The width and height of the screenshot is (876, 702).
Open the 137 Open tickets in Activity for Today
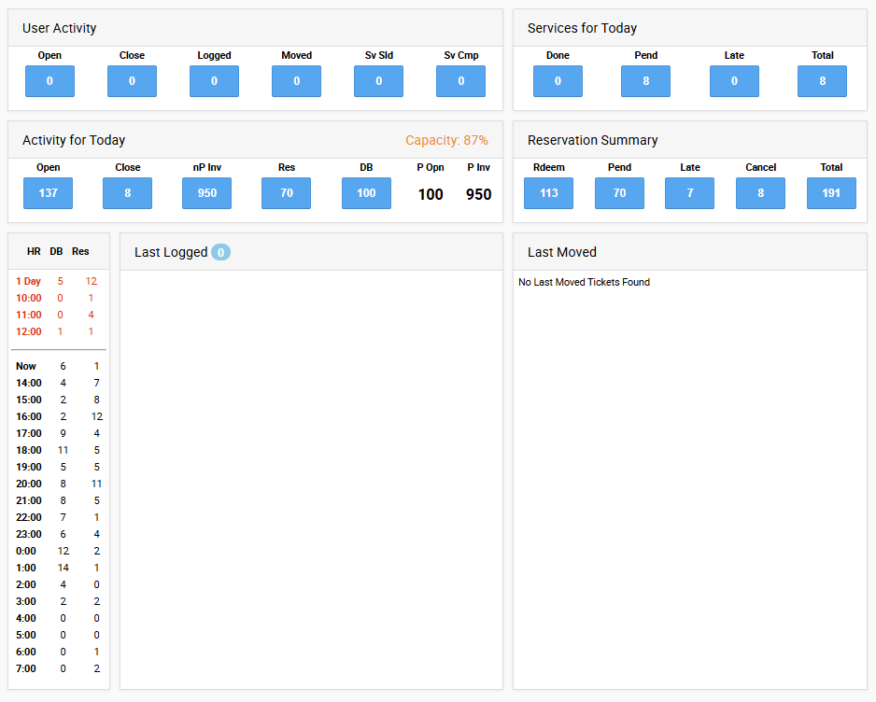pyautogui.click(x=48, y=193)
